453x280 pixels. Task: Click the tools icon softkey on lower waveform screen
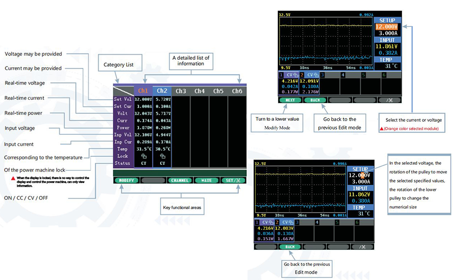pyautogui.click(x=363, y=246)
